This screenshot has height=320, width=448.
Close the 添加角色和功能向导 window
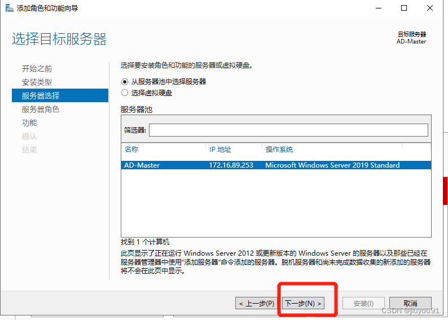tap(430, 8)
